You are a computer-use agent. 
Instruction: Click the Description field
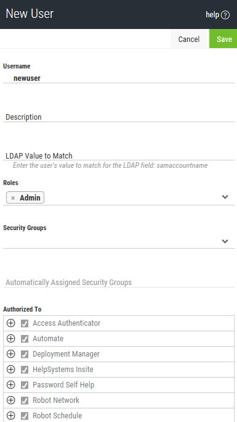(119, 117)
